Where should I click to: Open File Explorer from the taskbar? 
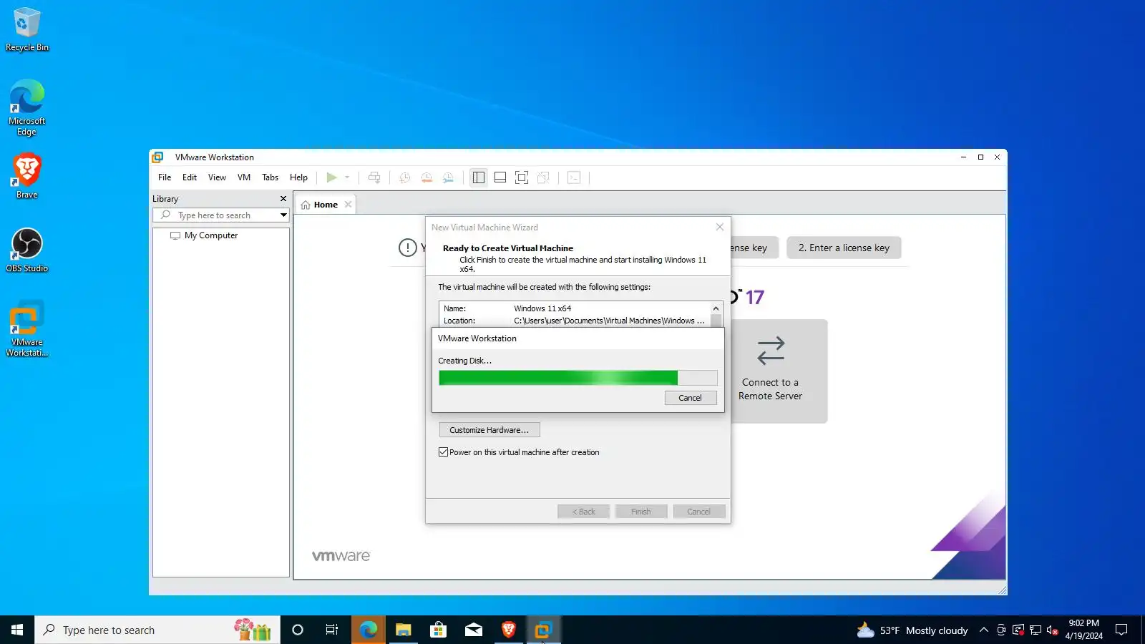[x=404, y=630]
